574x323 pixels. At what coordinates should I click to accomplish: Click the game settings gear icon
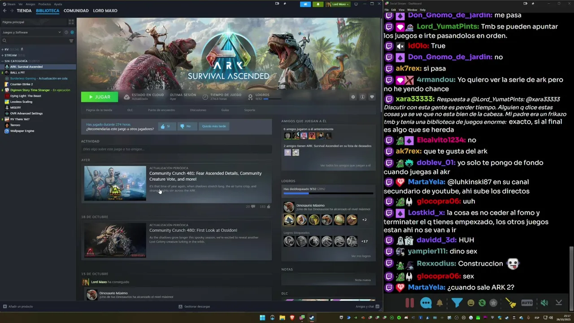coord(353,97)
